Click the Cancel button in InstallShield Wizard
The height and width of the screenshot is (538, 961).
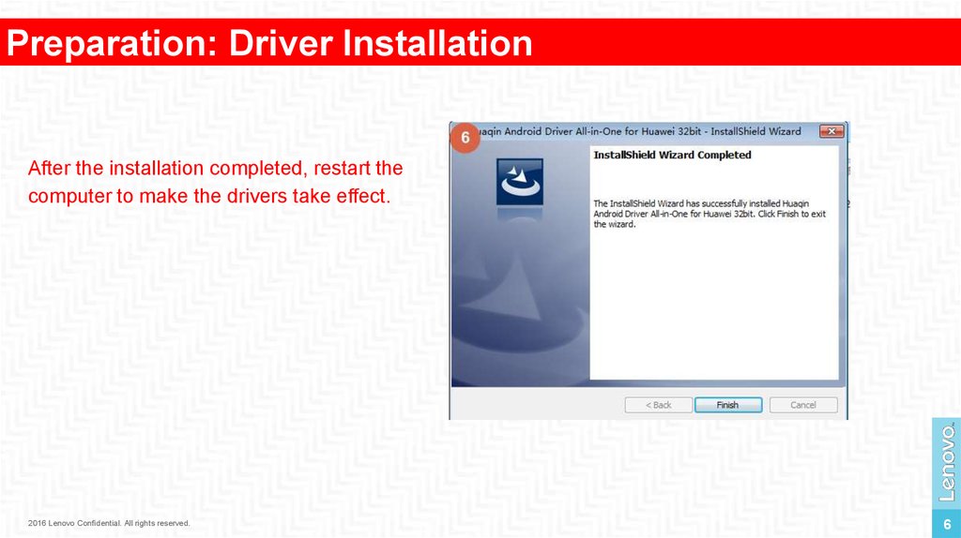click(x=803, y=405)
